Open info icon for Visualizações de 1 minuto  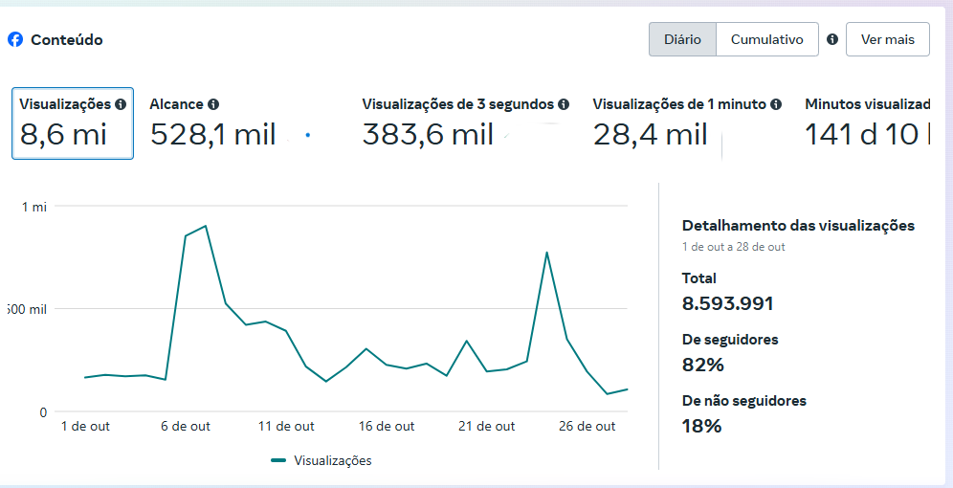[776, 104]
